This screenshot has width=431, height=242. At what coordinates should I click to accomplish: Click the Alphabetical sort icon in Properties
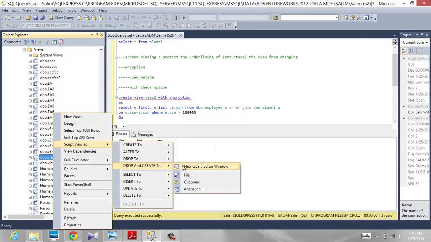coord(411,51)
